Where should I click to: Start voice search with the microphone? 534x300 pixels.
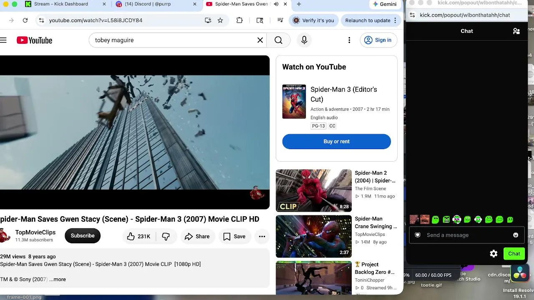pos(304,40)
